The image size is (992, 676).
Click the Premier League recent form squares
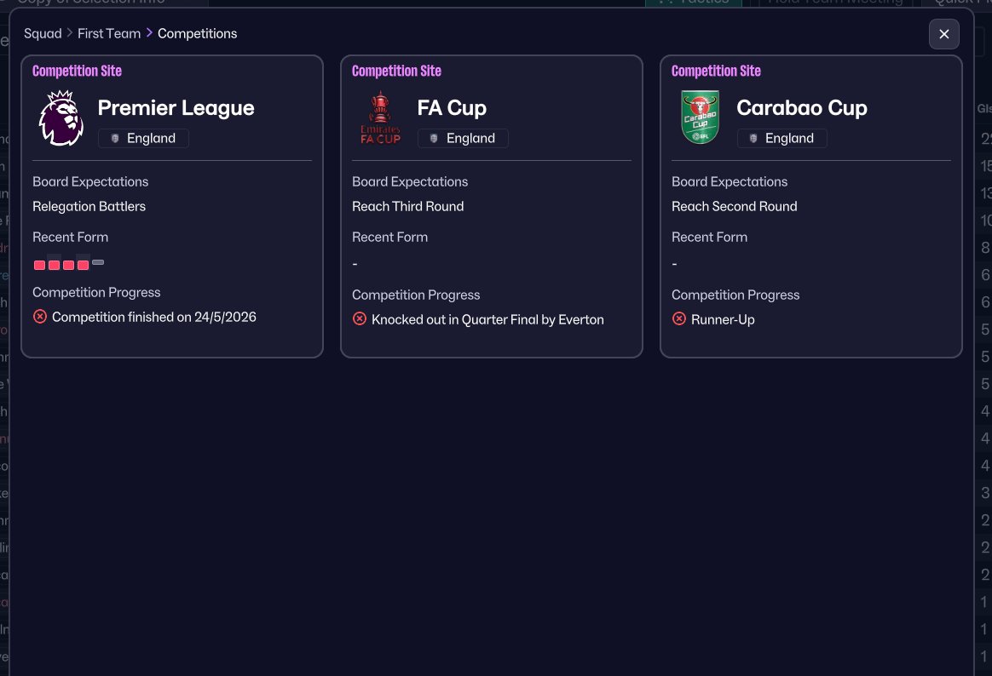click(68, 264)
